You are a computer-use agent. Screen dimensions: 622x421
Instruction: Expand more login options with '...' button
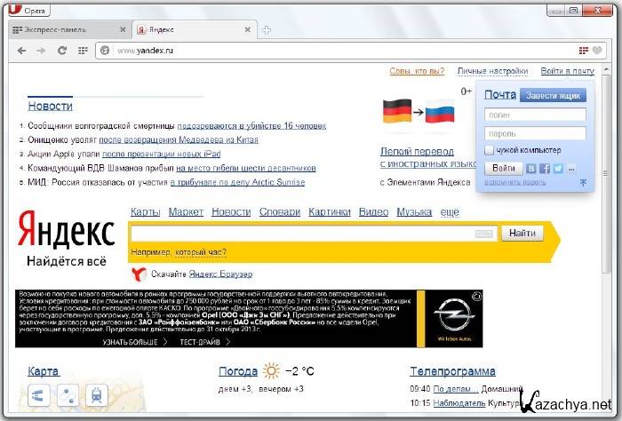click(x=571, y=168)
